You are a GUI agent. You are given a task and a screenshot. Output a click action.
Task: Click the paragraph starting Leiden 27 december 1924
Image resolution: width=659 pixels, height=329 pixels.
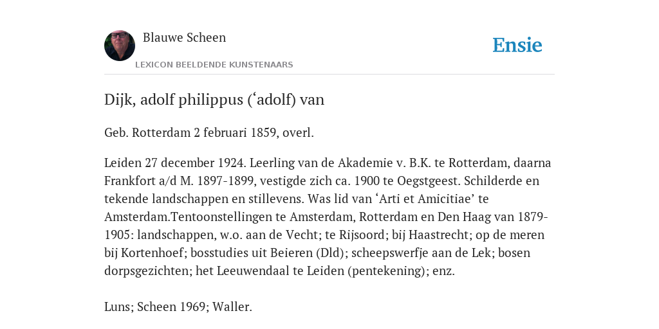328,217
